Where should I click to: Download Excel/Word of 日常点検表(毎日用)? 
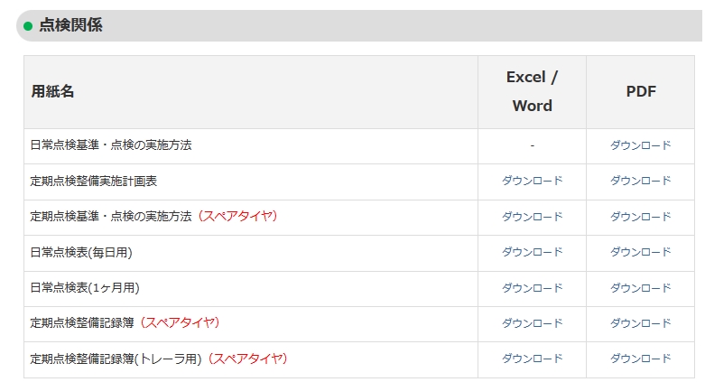532,252
